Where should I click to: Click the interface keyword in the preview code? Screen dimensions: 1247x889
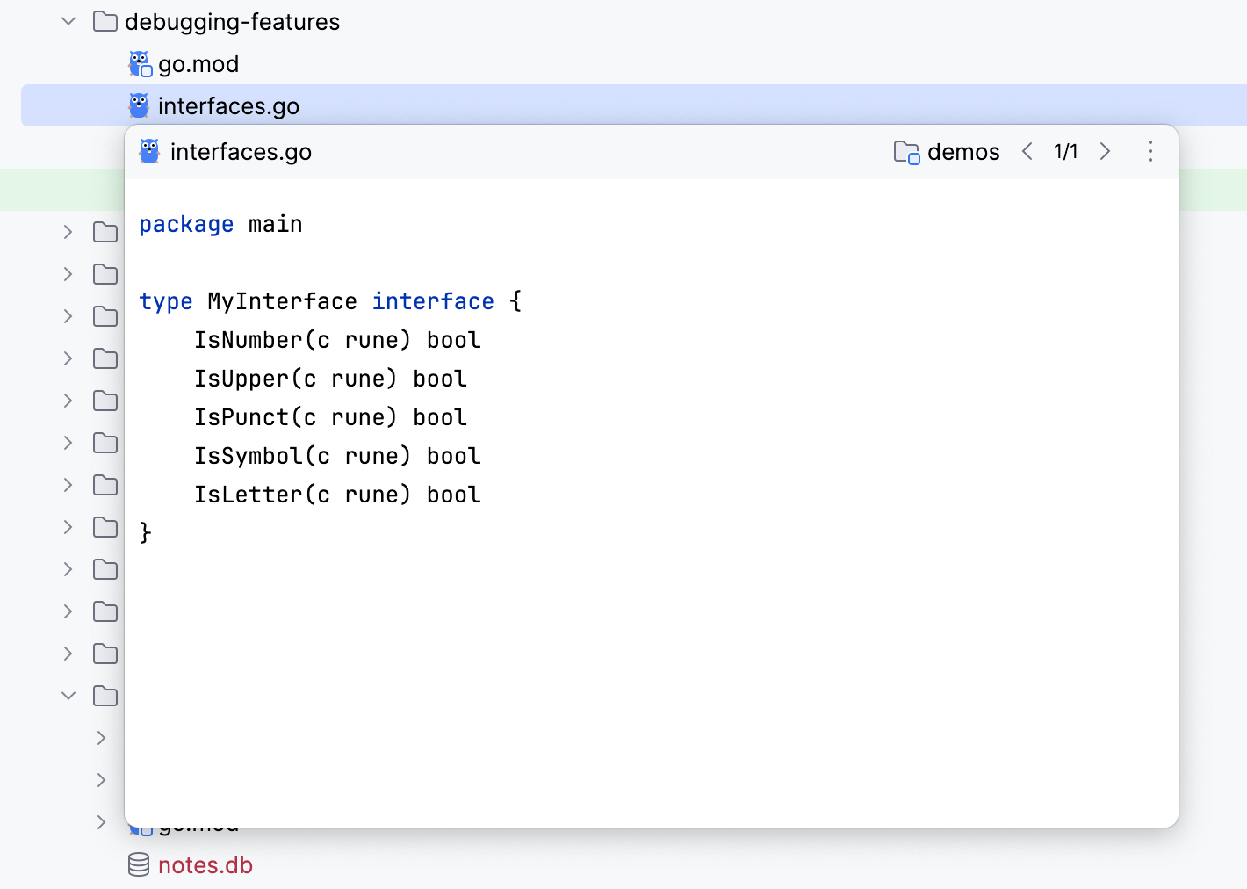433,300
